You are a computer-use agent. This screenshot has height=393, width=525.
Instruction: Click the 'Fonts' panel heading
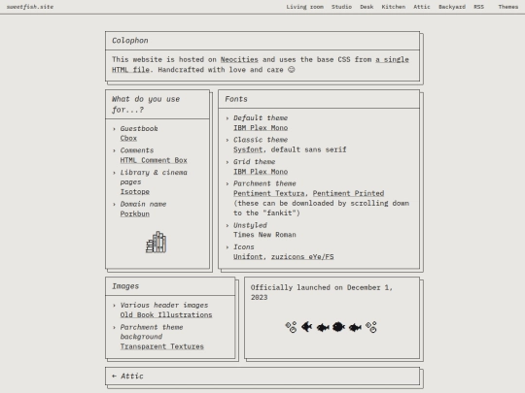(236, 99)
